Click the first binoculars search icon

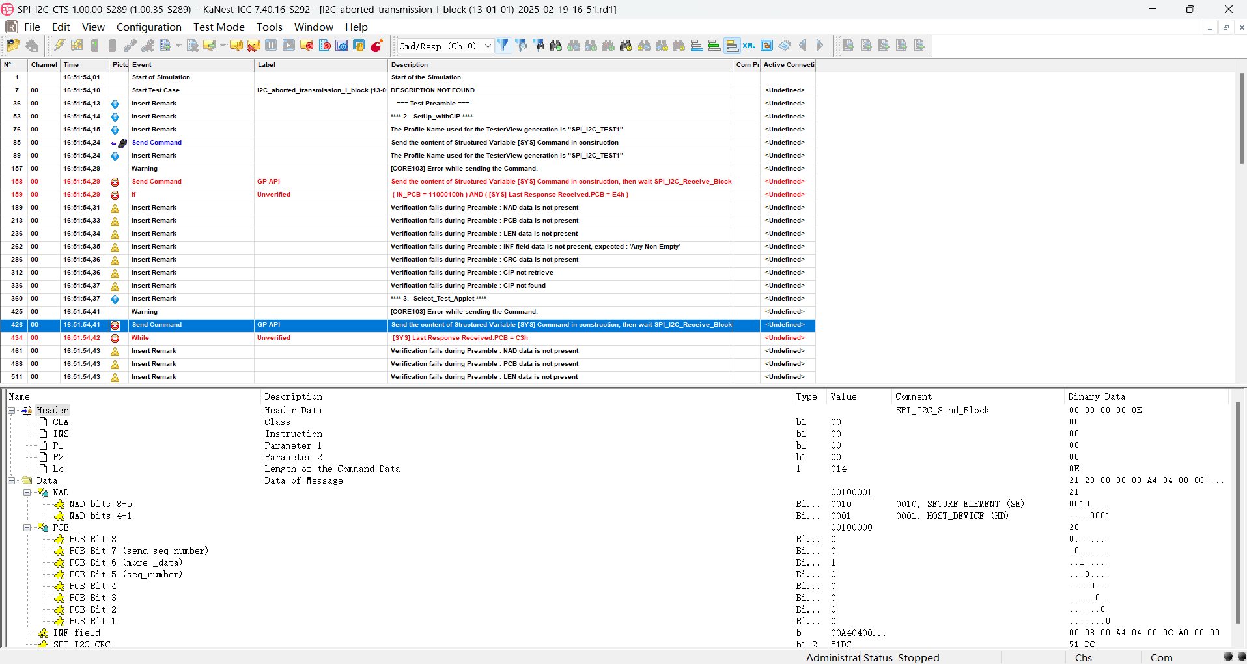coord(555,46)
